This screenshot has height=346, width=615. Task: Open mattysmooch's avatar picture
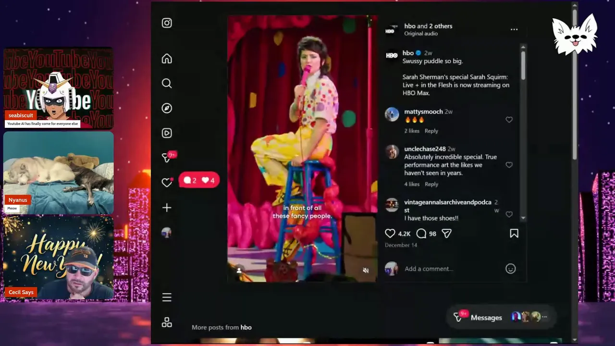click(392, 114)
